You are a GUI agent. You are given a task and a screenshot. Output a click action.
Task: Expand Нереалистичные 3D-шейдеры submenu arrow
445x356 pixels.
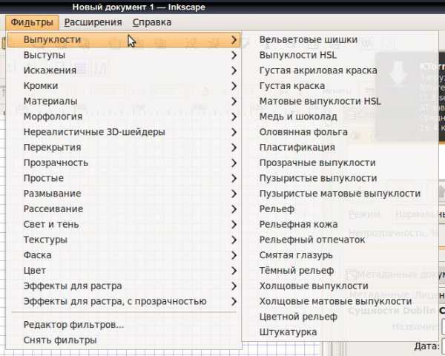coord(234,132)
